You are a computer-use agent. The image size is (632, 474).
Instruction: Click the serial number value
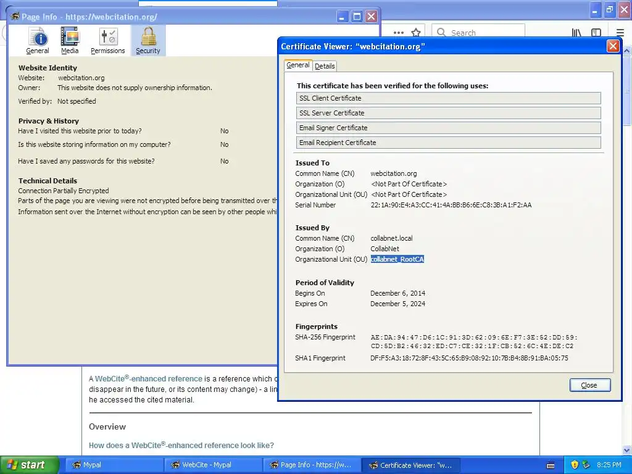pyautogui.click(x=451, y=205)
